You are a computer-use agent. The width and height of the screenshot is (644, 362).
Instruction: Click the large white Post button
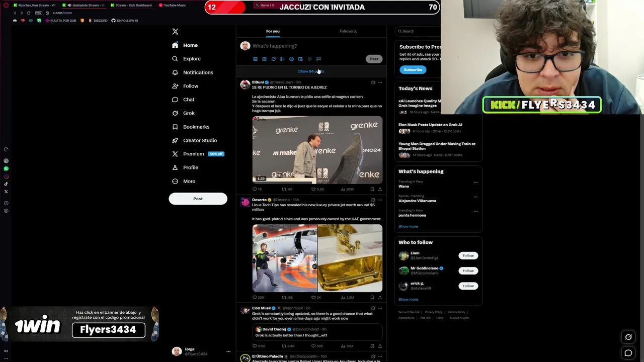coord(198,199)
